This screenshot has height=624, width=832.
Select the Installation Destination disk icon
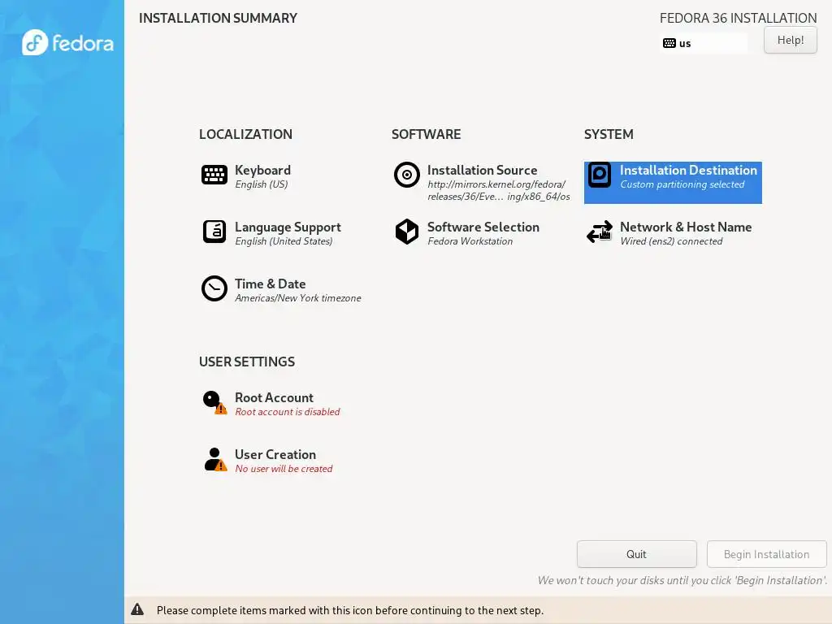[x=600, y=175]
